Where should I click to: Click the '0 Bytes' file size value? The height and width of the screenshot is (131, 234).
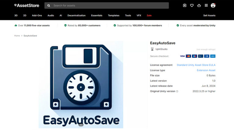tap(211, 76)
